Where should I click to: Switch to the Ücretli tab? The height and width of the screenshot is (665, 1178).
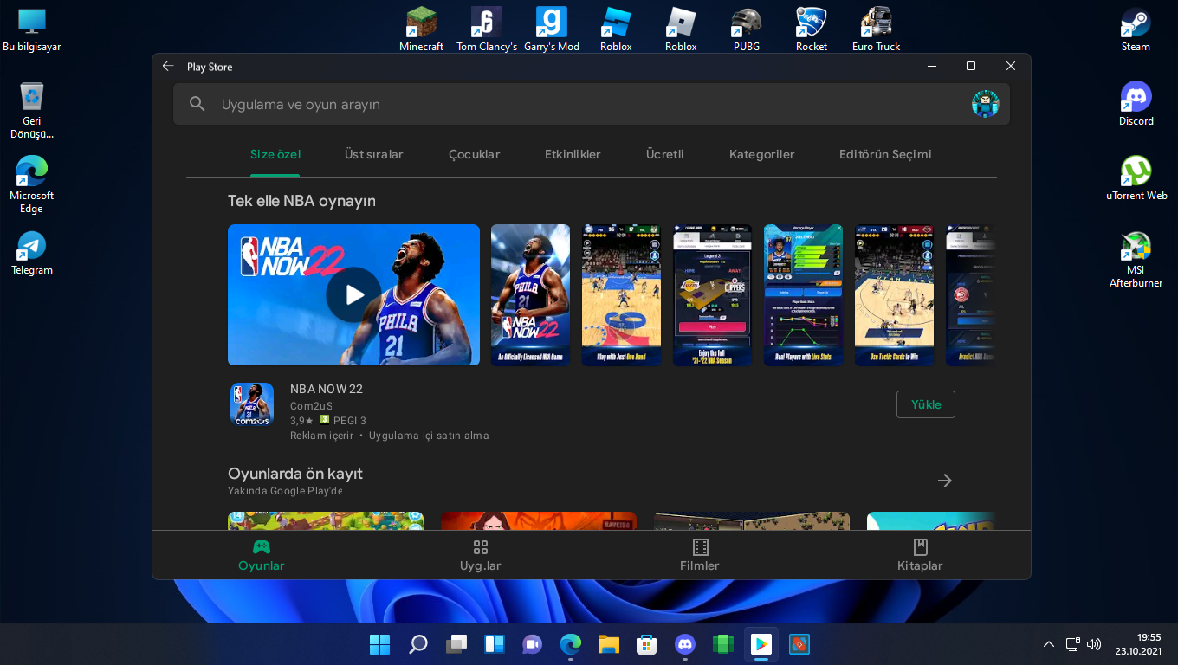pyautogui.click(x=665, y=154)
